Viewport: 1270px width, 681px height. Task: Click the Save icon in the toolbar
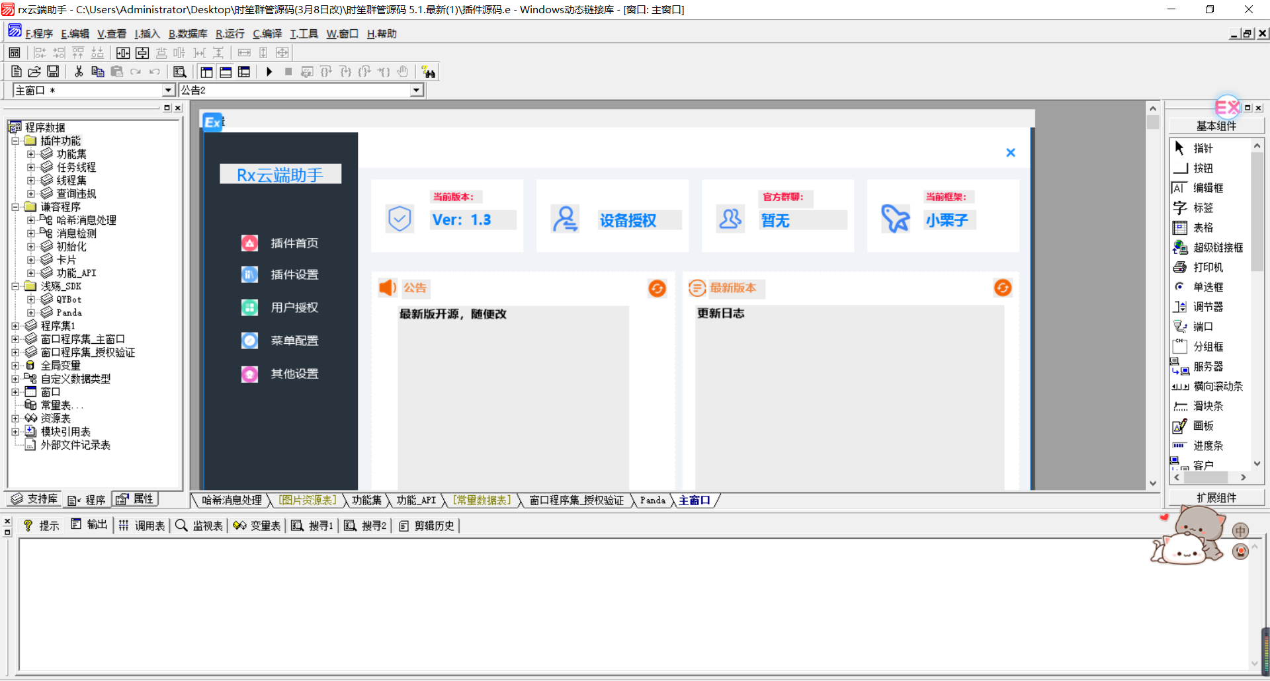(53, 72)
